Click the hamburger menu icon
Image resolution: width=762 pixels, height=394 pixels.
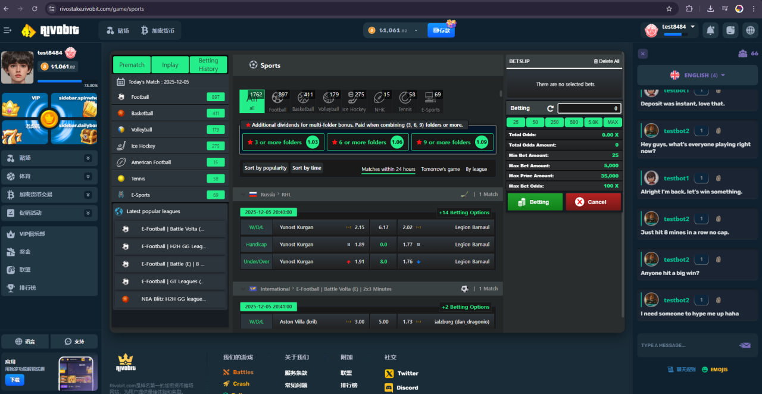(x=8, y=30)
